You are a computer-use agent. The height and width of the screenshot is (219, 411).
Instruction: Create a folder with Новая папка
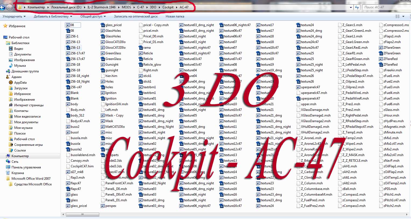pyautogui.click(x=175, y=16)
